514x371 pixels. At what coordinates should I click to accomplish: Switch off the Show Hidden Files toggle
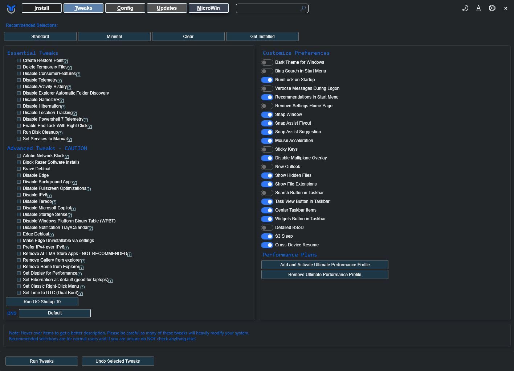point(267,175)
